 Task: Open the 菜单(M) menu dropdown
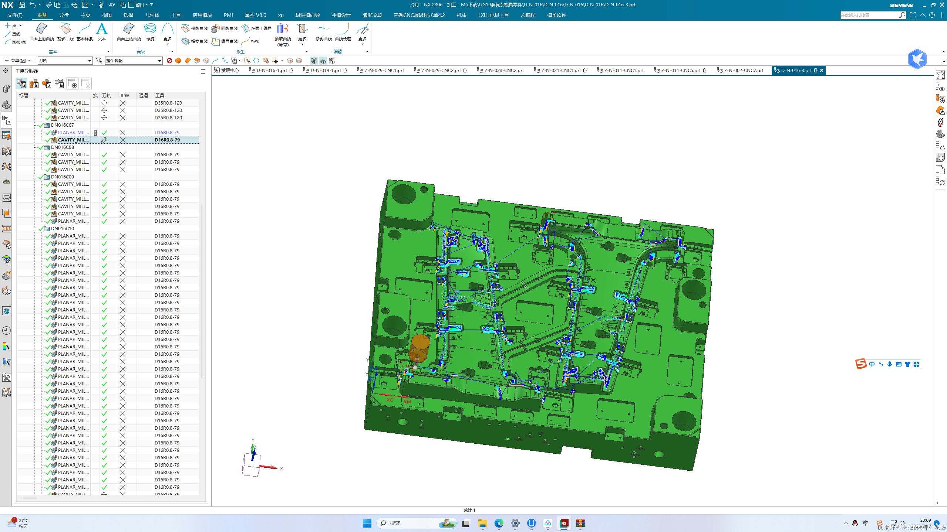click(x=17, y=61)
